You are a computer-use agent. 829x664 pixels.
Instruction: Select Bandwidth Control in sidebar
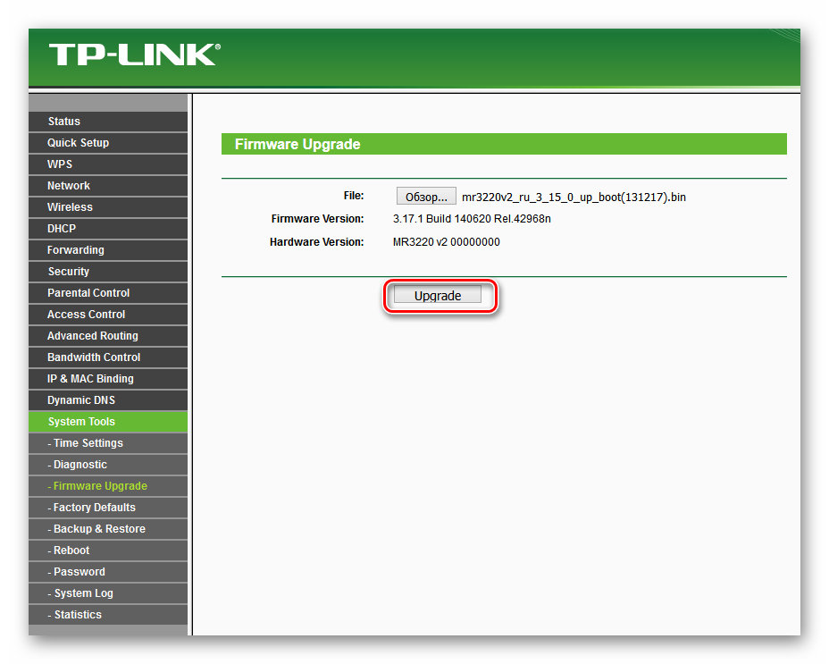tap(94, 357)
